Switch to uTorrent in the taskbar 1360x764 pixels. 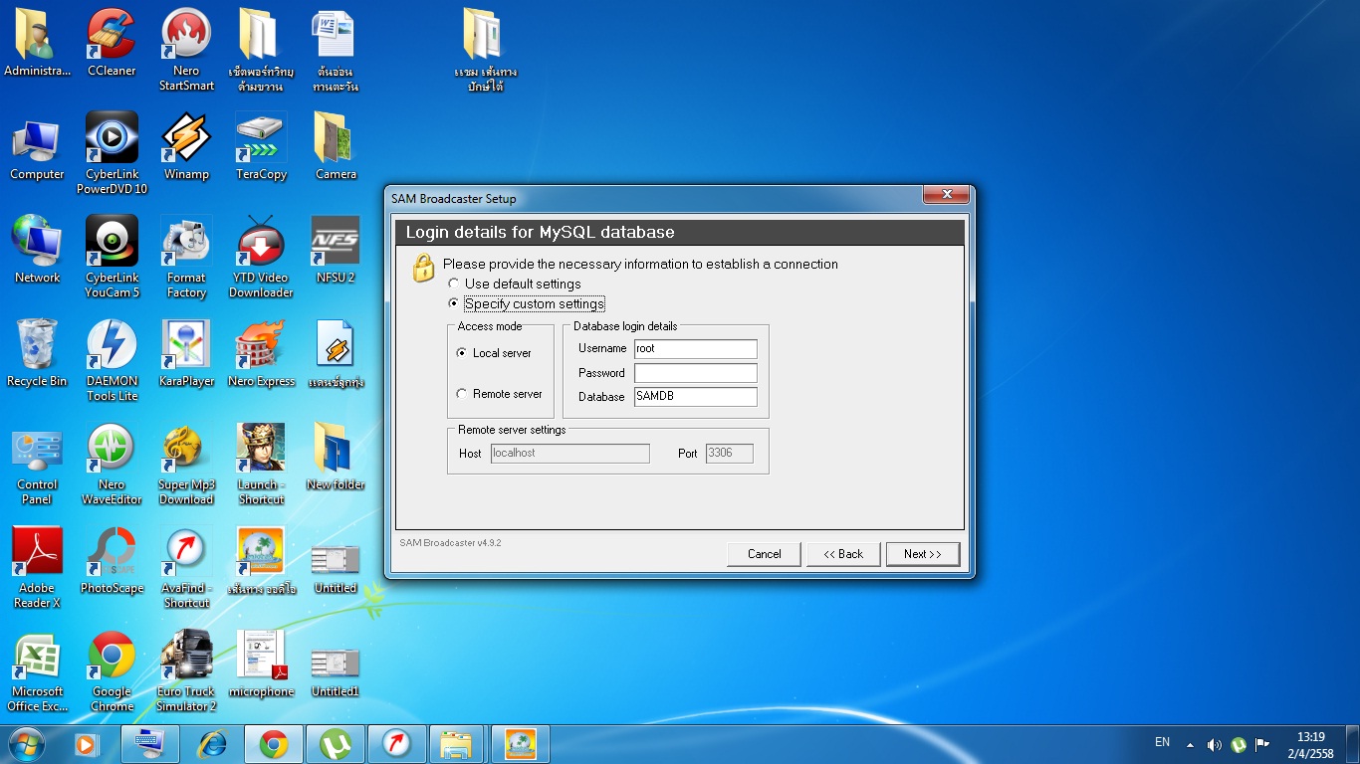coord(336,744)
